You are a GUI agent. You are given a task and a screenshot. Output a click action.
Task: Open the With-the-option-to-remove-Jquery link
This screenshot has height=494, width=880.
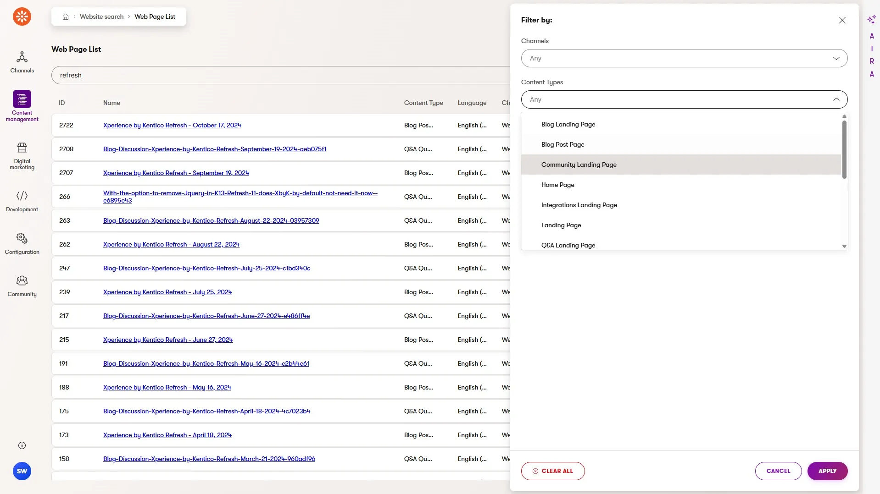(x=240, y=197)
